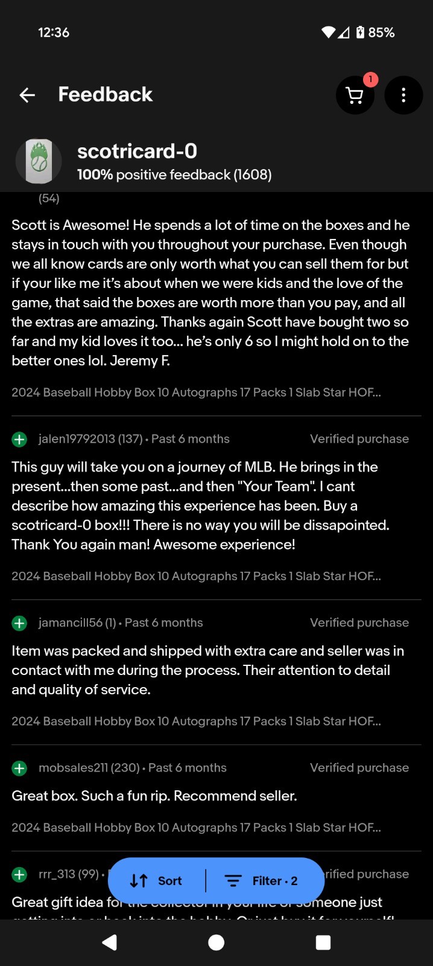This screenshot has width=433, height=966.
Task: Open the Filter options with 2 applied
Action: 261,881
